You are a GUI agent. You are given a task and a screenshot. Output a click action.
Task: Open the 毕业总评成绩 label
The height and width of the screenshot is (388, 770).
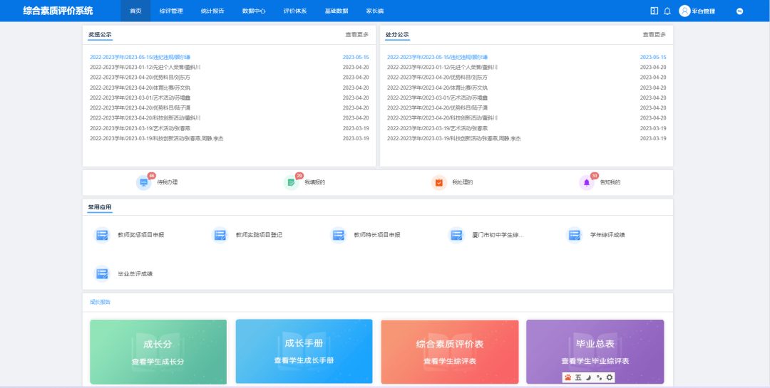pyautogui.click(x=135, y=273)
